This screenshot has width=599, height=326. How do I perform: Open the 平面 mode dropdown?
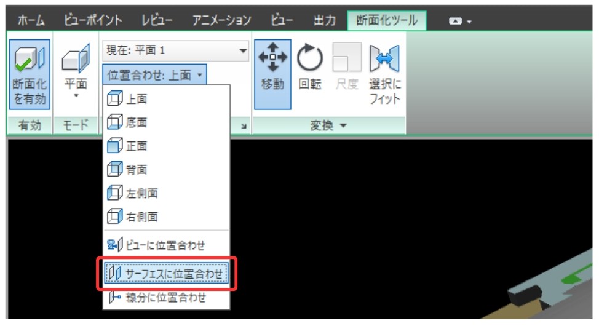point(76,73)
